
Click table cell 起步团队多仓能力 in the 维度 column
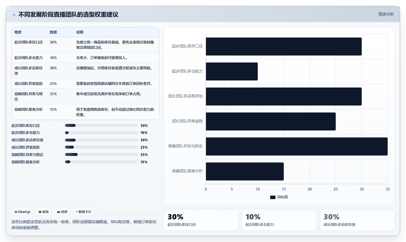[29, 58]
